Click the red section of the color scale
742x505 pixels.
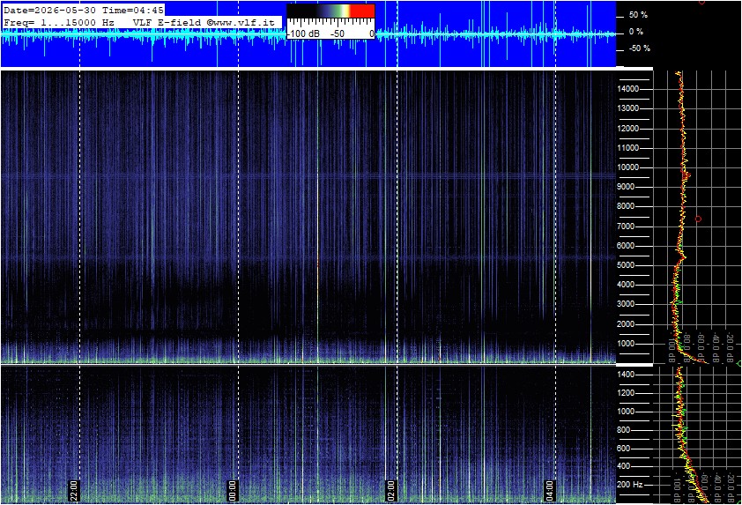tap(362, 11)
